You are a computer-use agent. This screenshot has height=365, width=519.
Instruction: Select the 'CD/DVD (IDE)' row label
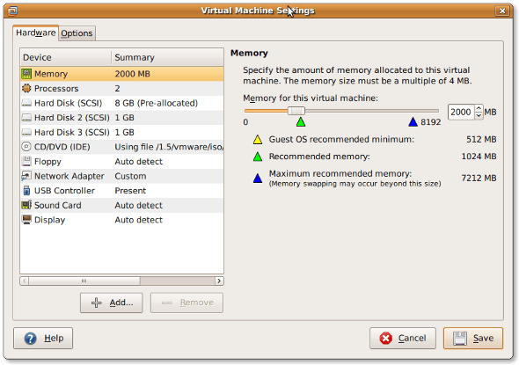62,147
